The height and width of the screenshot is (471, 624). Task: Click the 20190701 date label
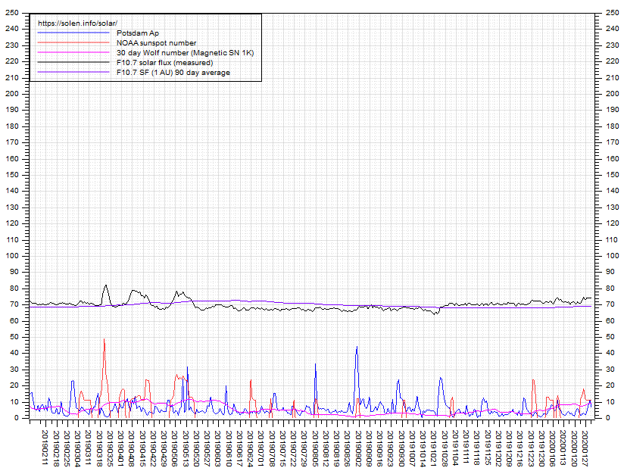(261, 448)
